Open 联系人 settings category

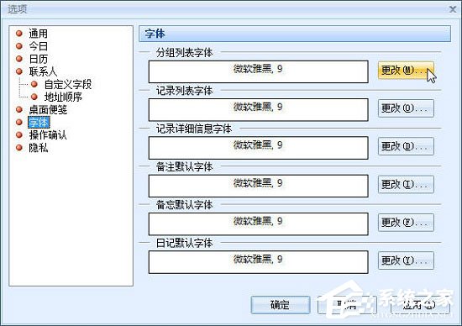(x=43, y=71)
